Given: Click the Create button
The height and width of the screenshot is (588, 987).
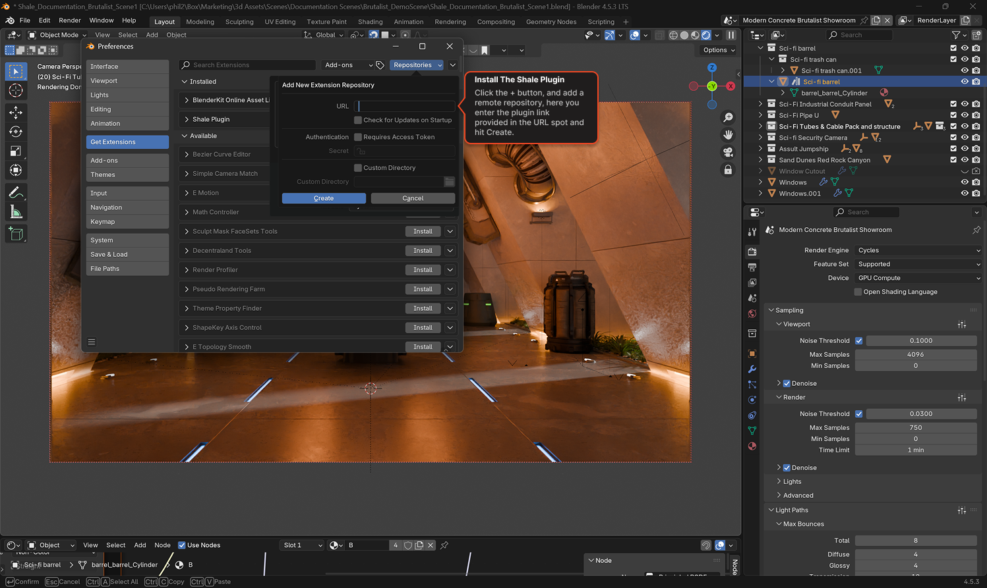Looking at the screenshot, I should tap(324, 198).
